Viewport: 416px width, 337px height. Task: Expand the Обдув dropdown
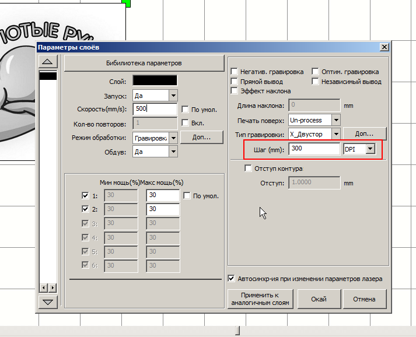(x=173, y=152)
